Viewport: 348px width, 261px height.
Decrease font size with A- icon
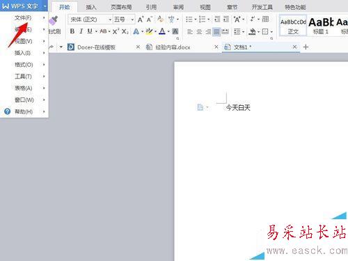coord(150,19)
